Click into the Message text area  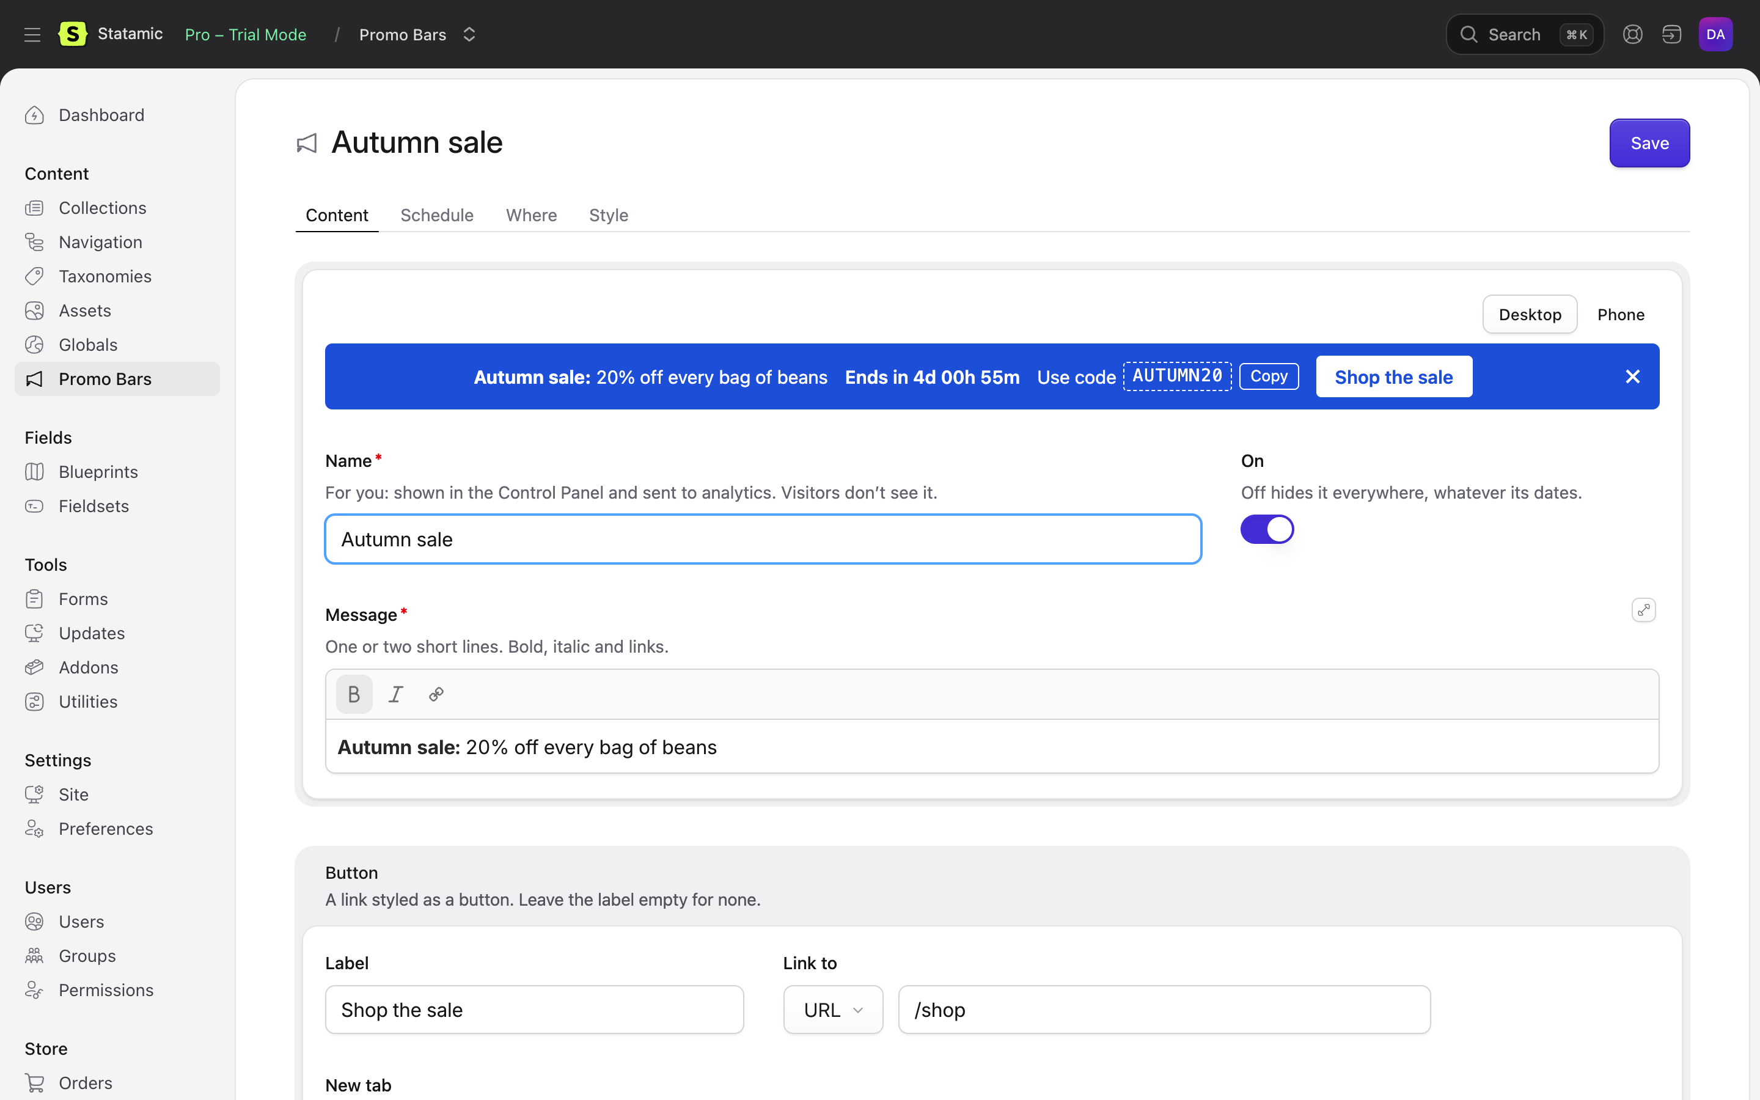(992, 747)
